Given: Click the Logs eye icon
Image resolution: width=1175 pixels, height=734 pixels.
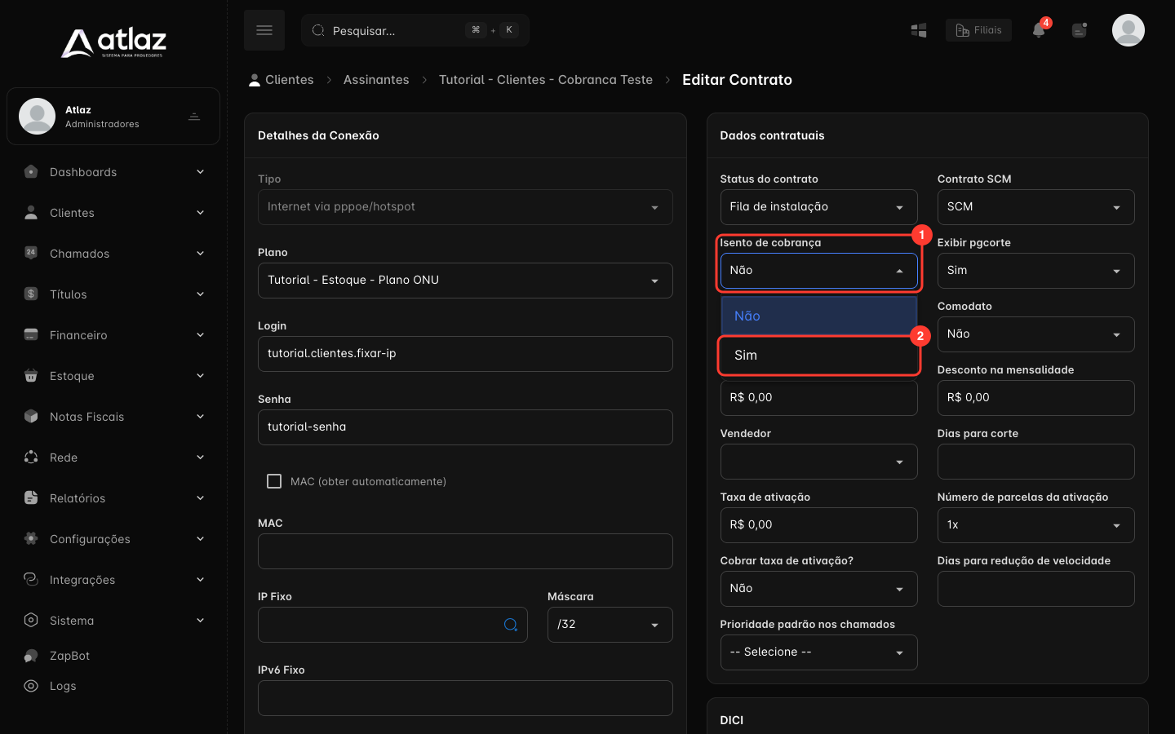Looking at the screenshot, I should pyautogui.click(x=31, y=686).
